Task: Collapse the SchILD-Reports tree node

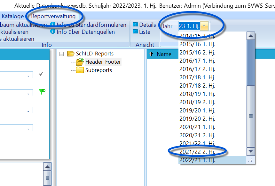Action: point(62,54)
